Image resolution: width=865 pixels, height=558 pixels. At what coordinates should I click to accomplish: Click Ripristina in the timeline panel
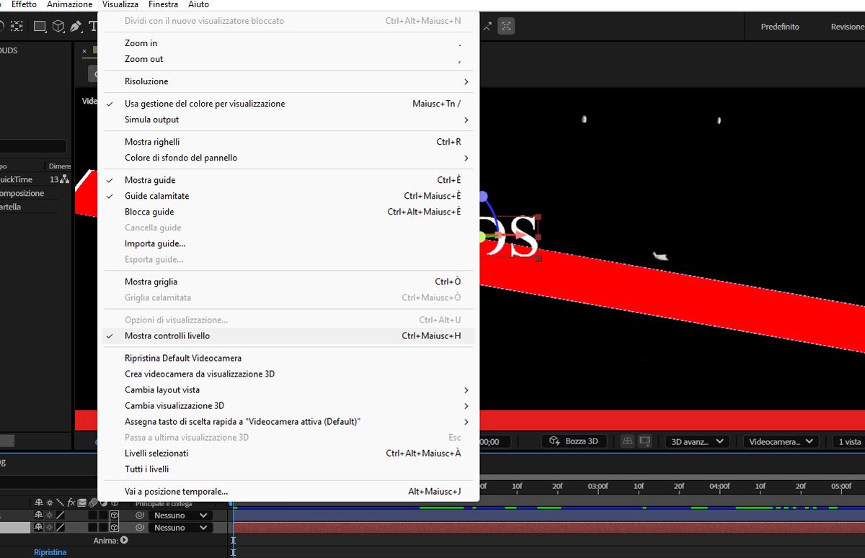pyautogui.click(x=50, y=552)
